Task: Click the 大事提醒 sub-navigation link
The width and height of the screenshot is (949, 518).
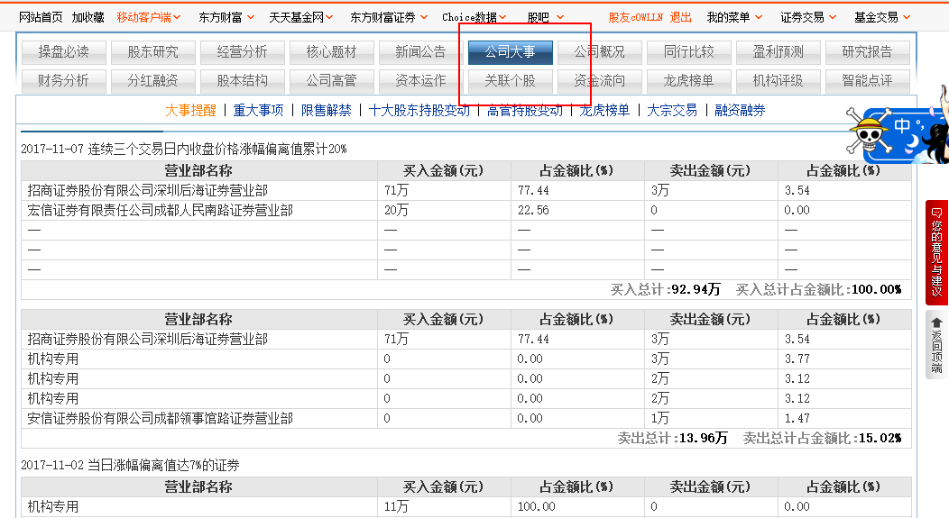Action: tap(190, 111)
